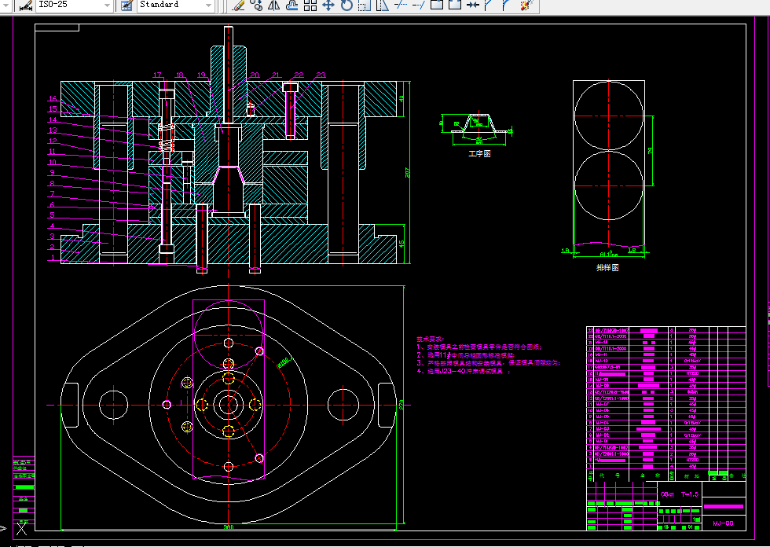Select the Trim tool

point(400,6)
